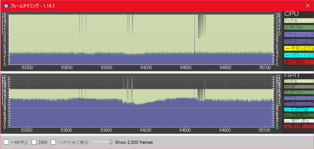Select the white 現在 (数) legend entry
Viewport: 314px width, 149px height.
click(x=299, y=121)
